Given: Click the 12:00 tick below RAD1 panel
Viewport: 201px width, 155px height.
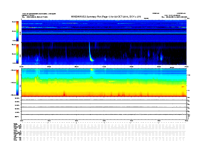Looking at the screenshot, I should (x=104, y=67).
